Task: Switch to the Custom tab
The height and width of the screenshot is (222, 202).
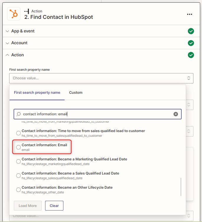Action: coord(76,93)
